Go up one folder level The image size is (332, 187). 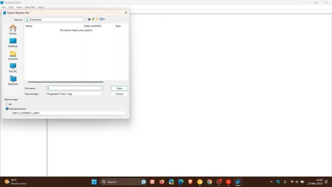pyautogui.click(x=93, y=19)
